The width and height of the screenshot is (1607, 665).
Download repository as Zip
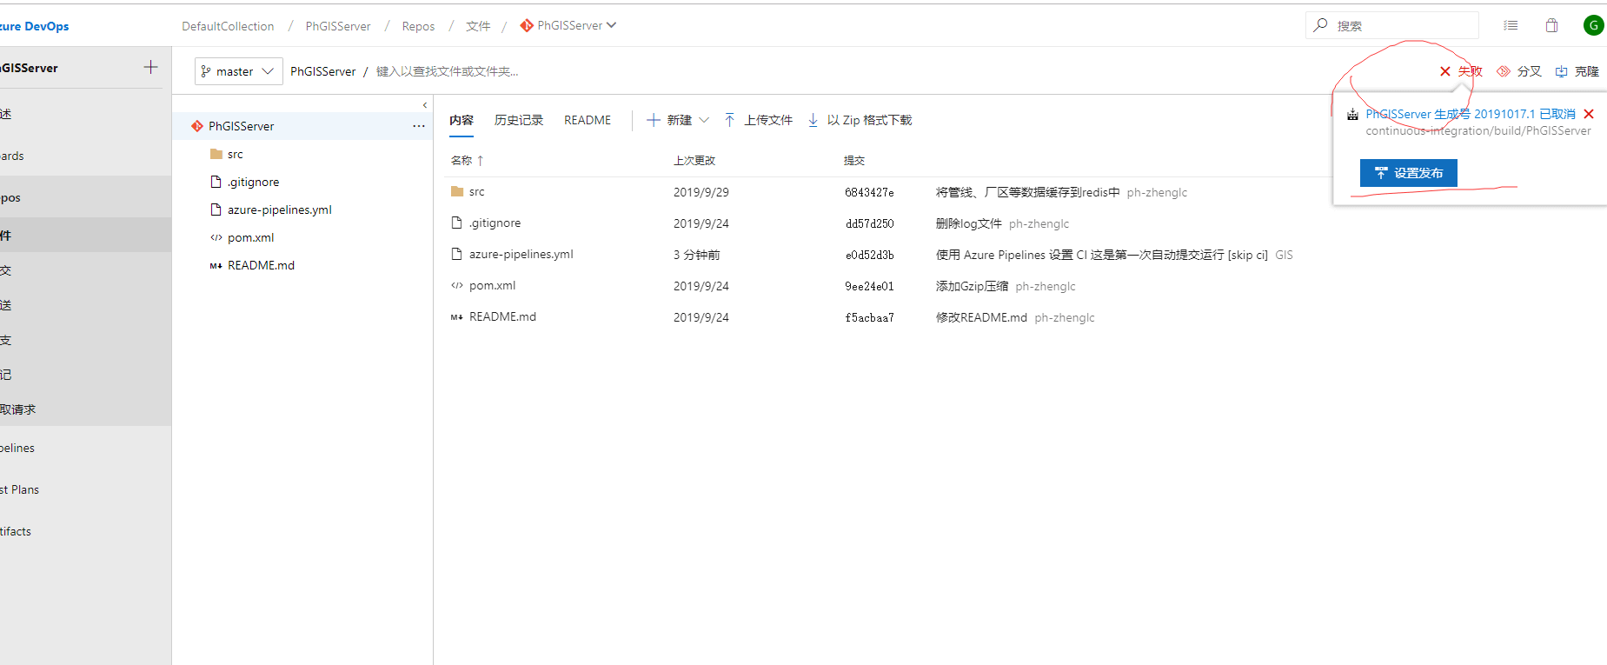(860, 120)
